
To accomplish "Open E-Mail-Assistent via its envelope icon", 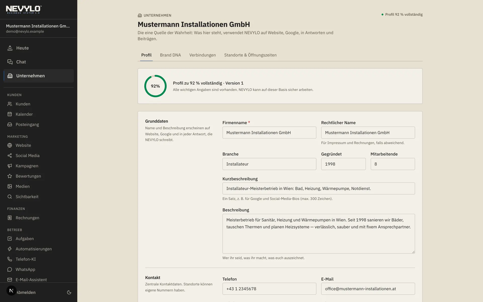I will [x=10, y=280].
